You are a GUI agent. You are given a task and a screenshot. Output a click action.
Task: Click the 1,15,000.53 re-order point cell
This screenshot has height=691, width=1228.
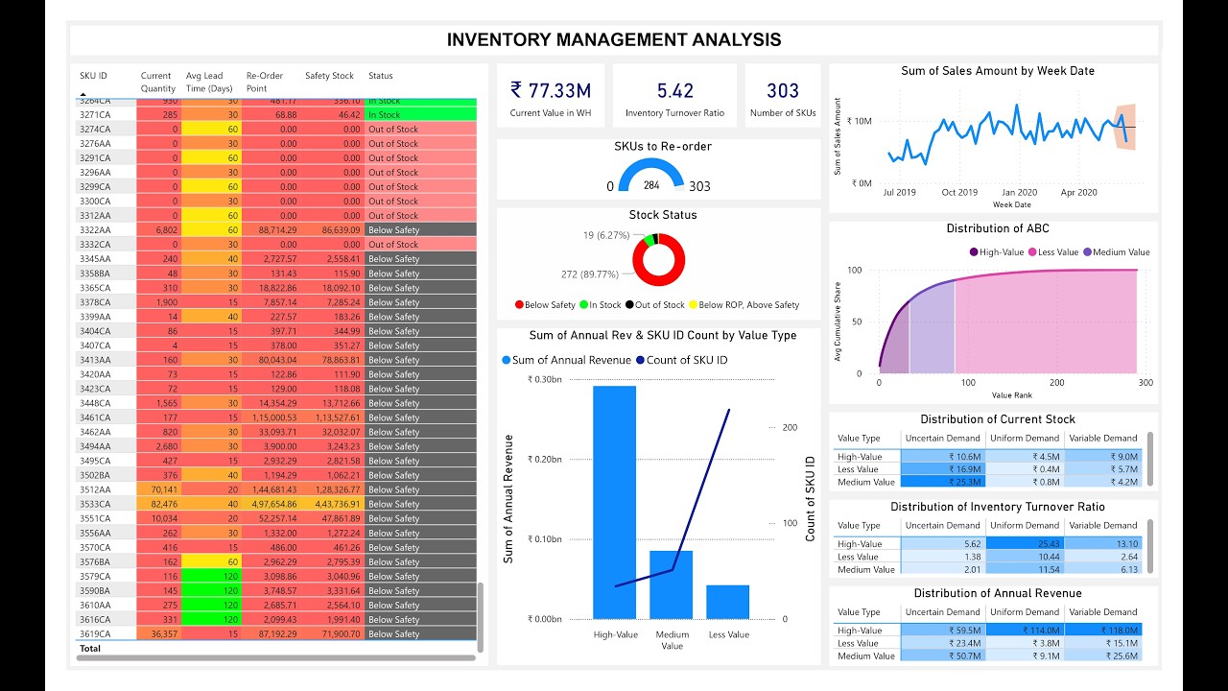272,417
